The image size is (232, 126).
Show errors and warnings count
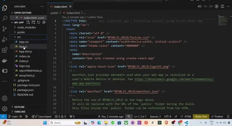(60, 116)
